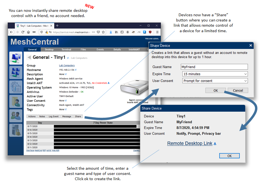Edit the User Consent pencil icon
Screen dimensions: 261x184
pos(66,101)
